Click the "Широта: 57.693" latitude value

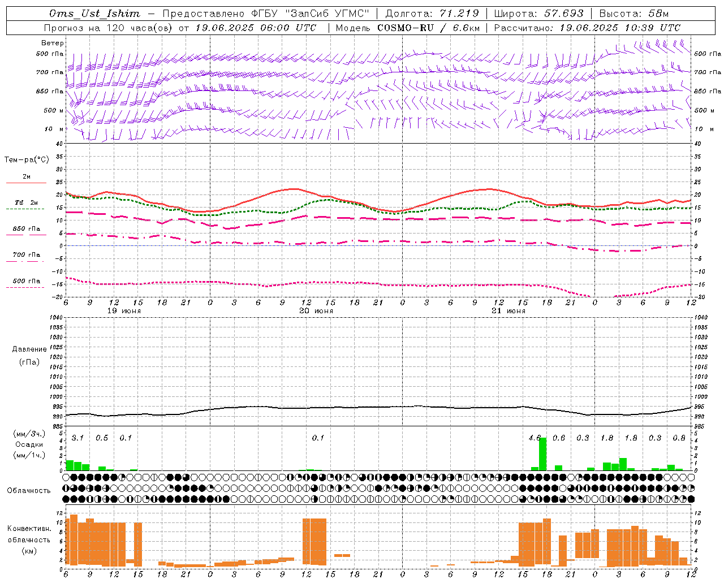pyautogui.click(x=538, y=14)
